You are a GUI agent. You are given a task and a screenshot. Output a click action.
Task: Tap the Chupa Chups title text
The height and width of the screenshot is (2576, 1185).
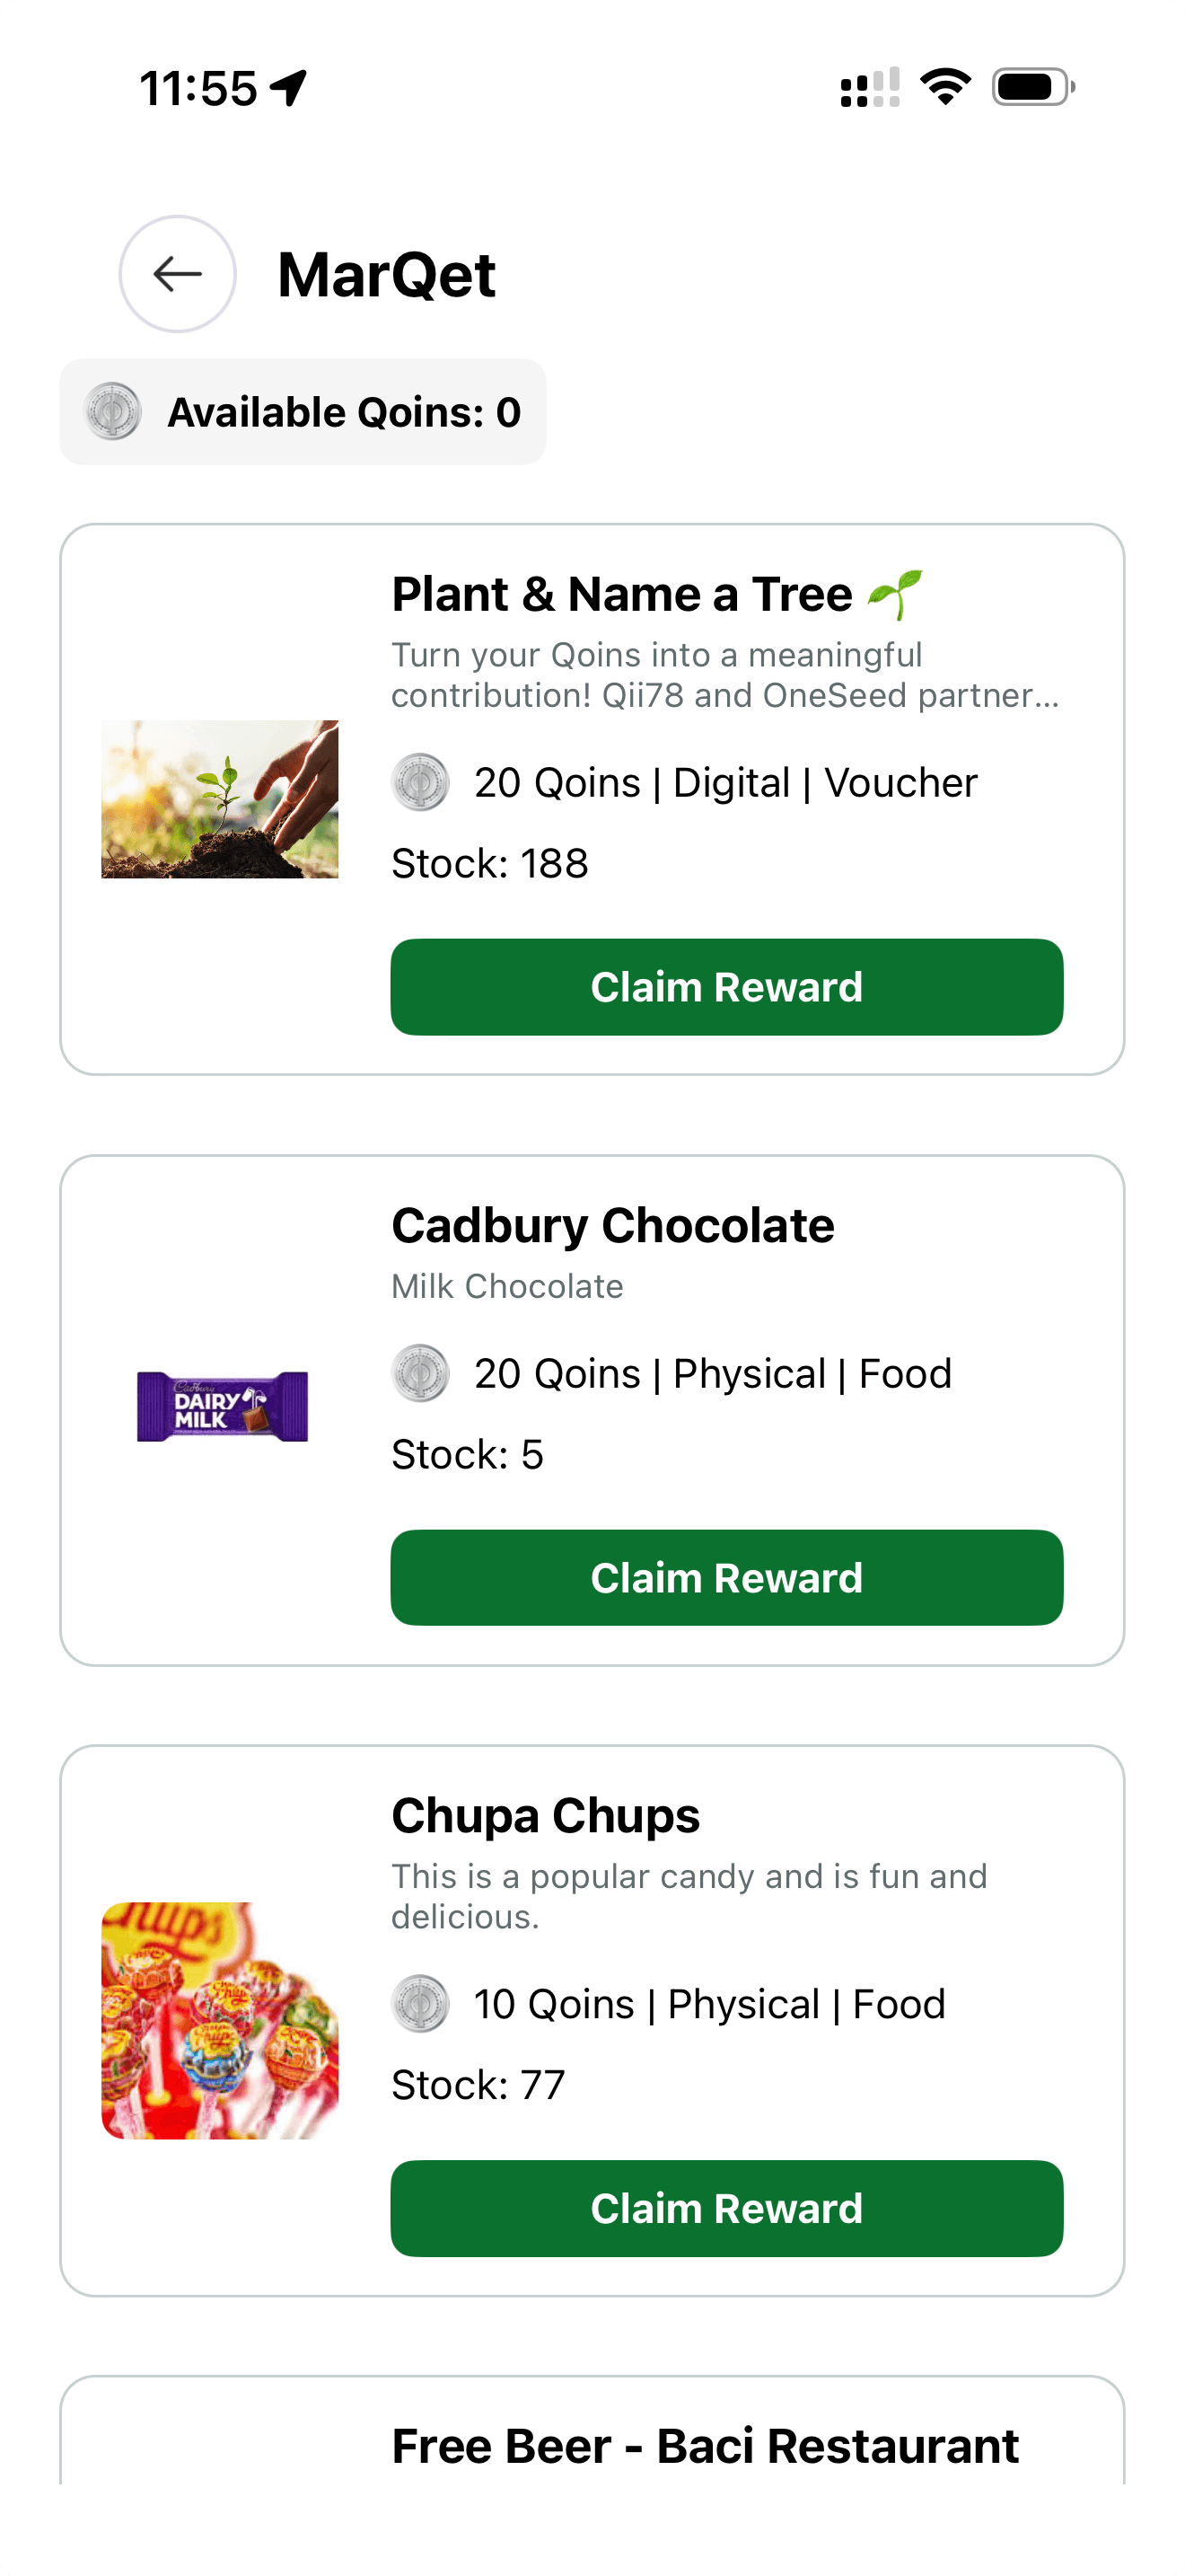coord(546,1816)
